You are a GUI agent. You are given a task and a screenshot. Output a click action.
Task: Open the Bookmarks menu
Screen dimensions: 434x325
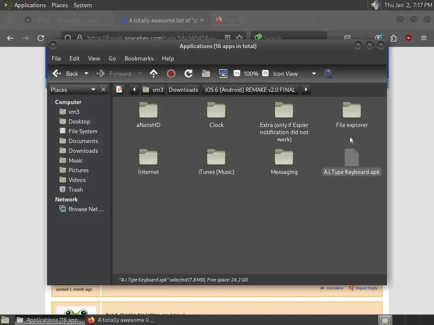(139, 58)
